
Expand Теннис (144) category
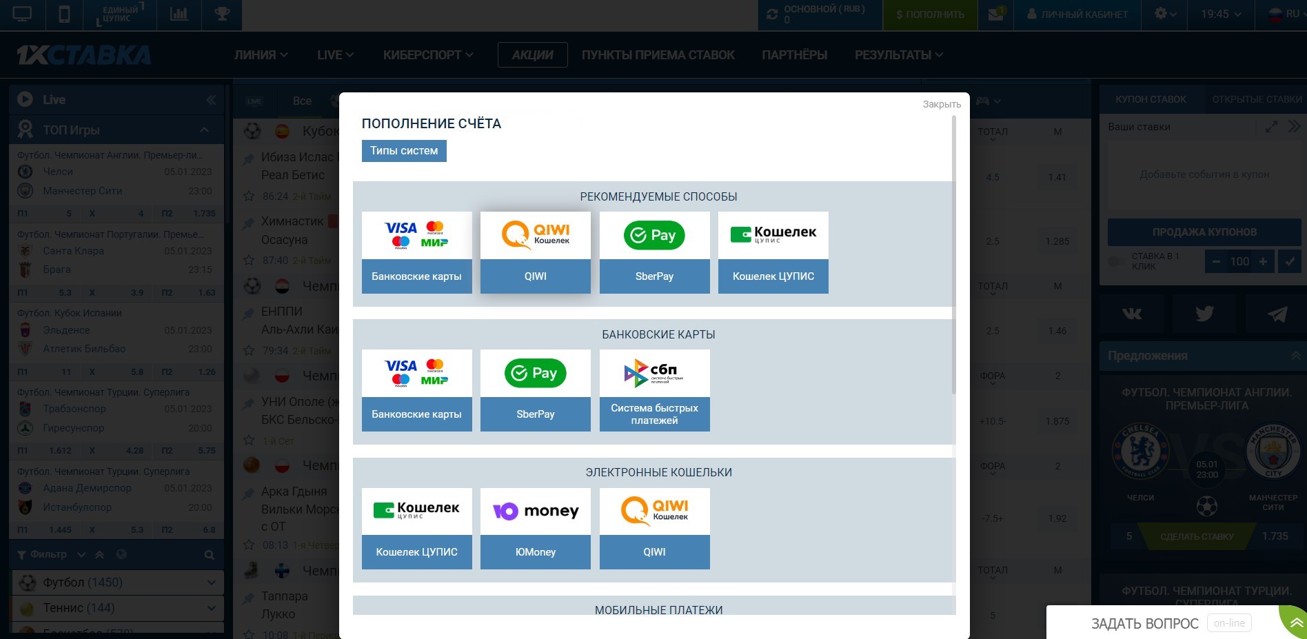(x=117, y=608)
